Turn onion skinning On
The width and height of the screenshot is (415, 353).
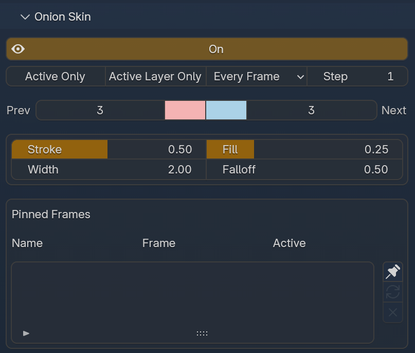point(216,49)
